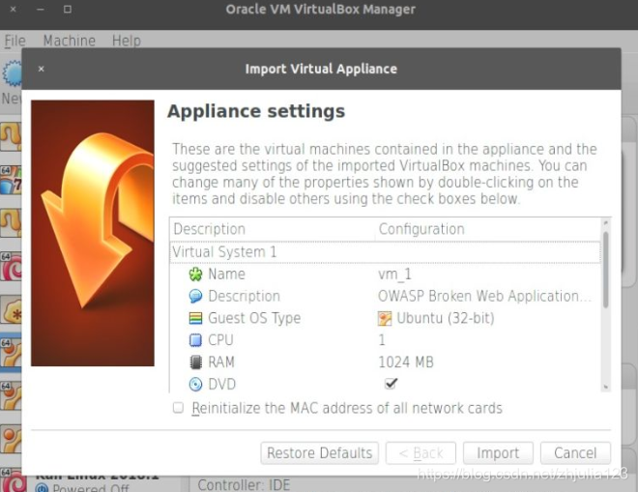This screenshot has height=492, width=638.
Task: Open the File menu
Action: (x=15, y=41)
